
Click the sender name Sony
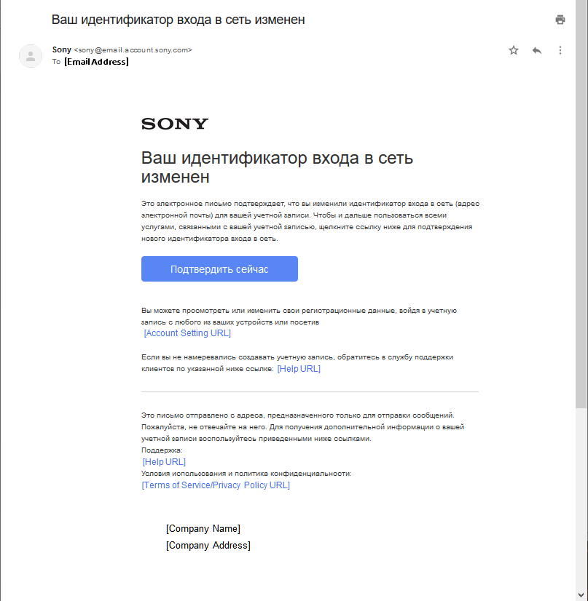tap(62, 49)
